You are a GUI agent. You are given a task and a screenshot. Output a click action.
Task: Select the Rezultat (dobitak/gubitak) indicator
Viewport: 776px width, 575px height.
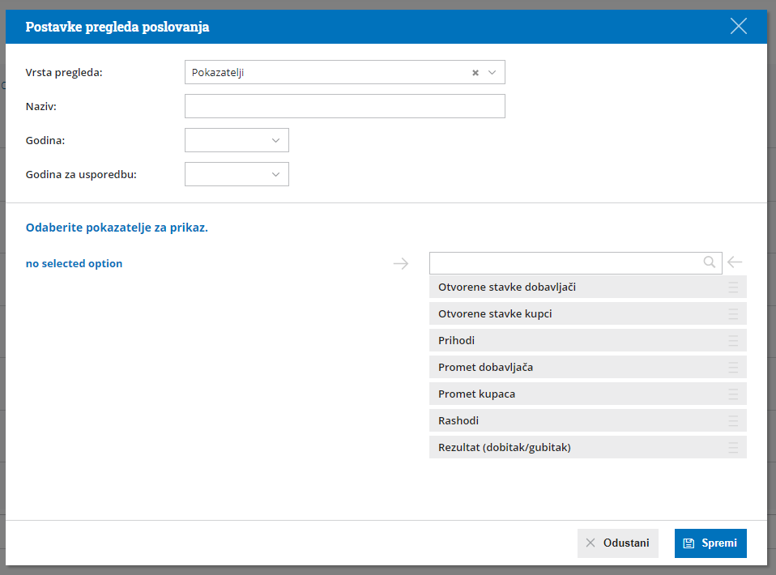point(505,448)
